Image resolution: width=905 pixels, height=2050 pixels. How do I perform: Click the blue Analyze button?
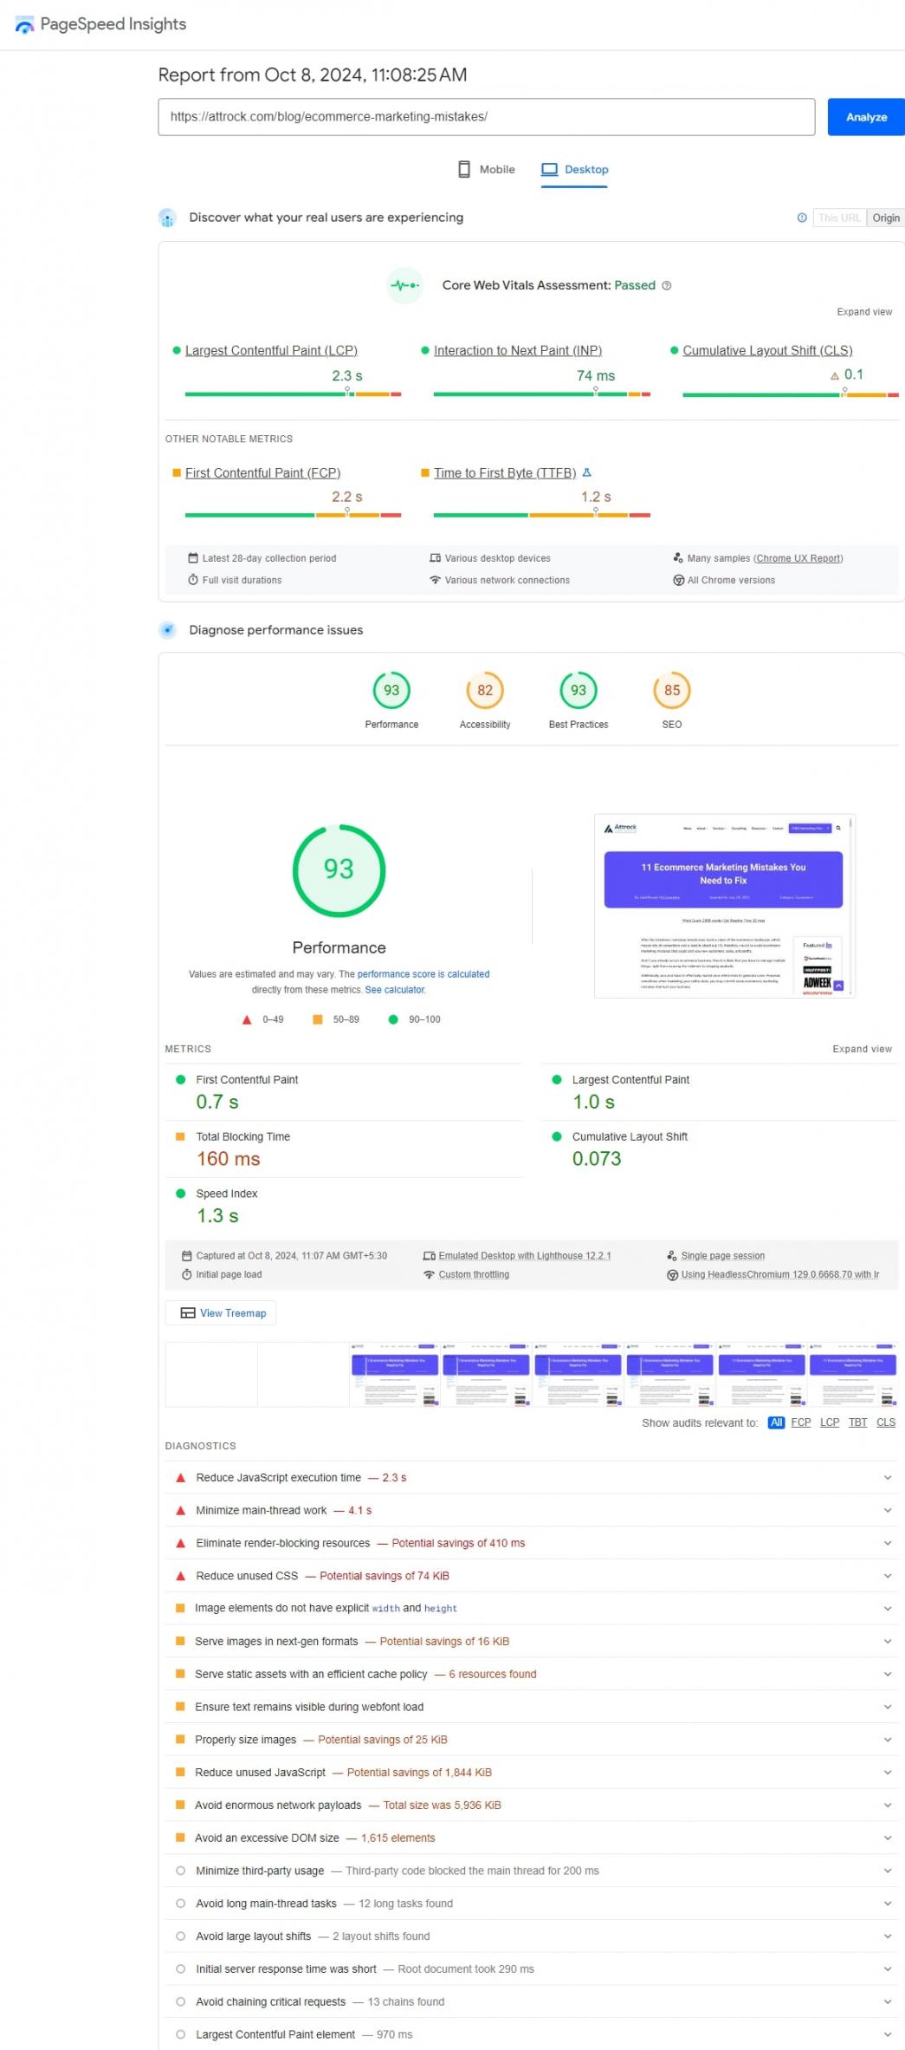click(x=866, y=117)
